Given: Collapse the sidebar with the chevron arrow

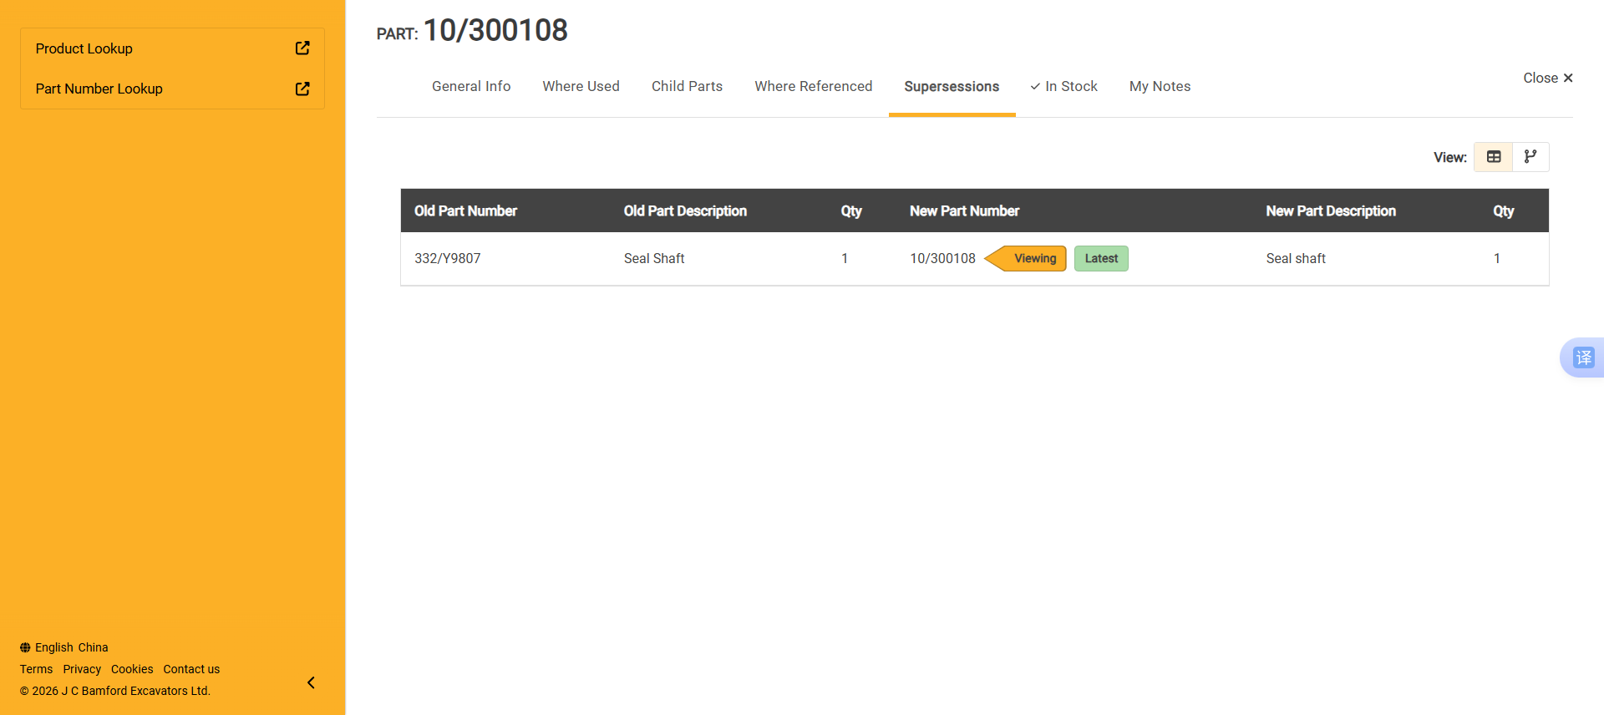Looking at the screenshot, I should pos(311,682).
